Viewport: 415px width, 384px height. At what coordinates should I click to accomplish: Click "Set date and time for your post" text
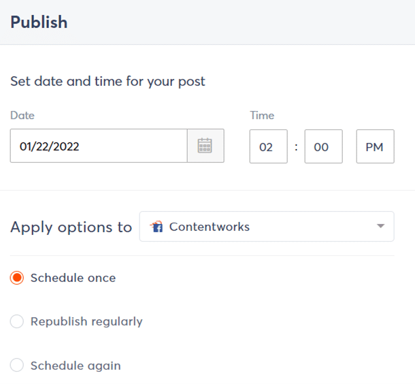(x=107, y=82)
